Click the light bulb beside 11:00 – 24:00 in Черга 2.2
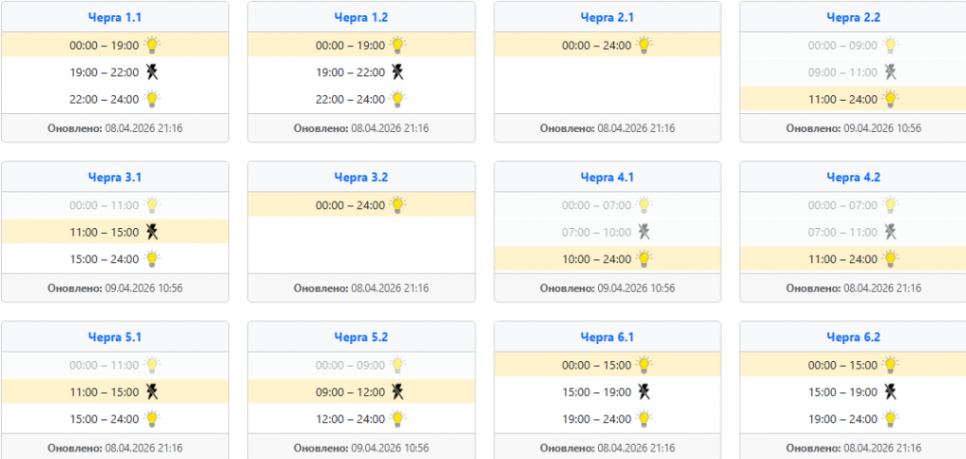This screenshot has height=459, width=966. (x=891, y=98)
